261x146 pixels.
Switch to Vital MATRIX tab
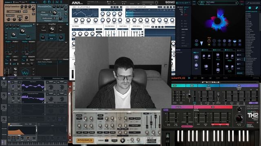[28, 78]
